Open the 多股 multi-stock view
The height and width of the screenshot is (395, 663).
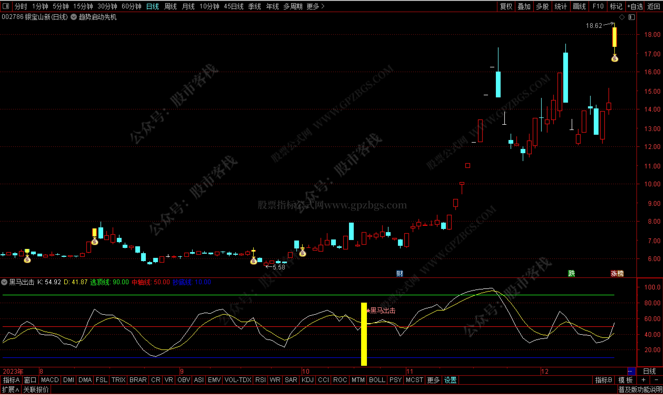pos(542,6)
